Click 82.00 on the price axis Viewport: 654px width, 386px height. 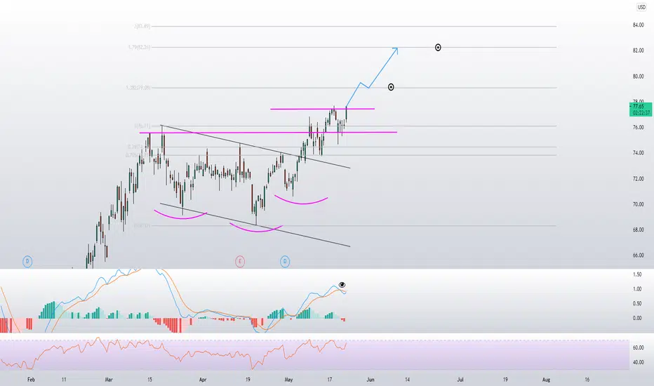(x=638, y=51)
